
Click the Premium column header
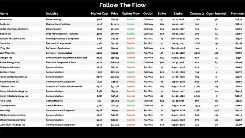point(237,14)
